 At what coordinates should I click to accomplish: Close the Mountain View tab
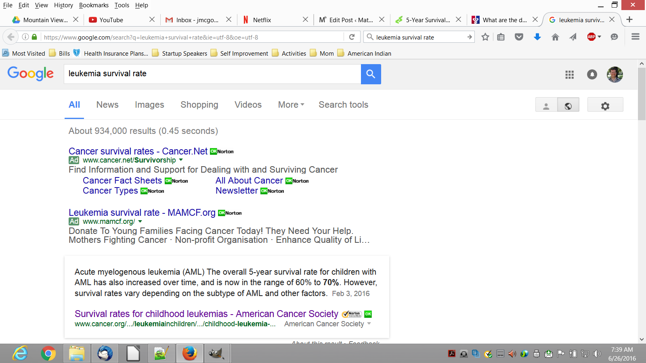click(76, 19)
